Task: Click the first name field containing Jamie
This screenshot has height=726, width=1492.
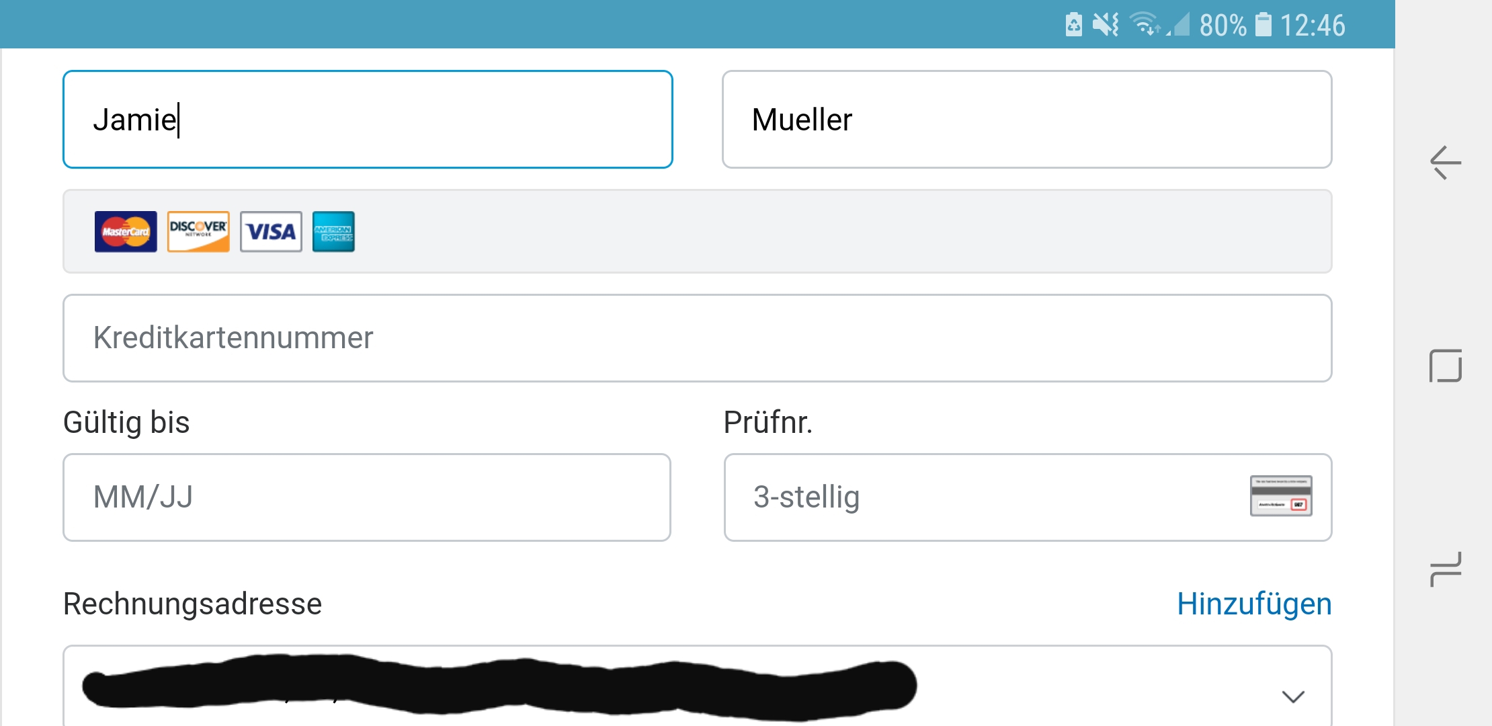Action: point(368,120)
